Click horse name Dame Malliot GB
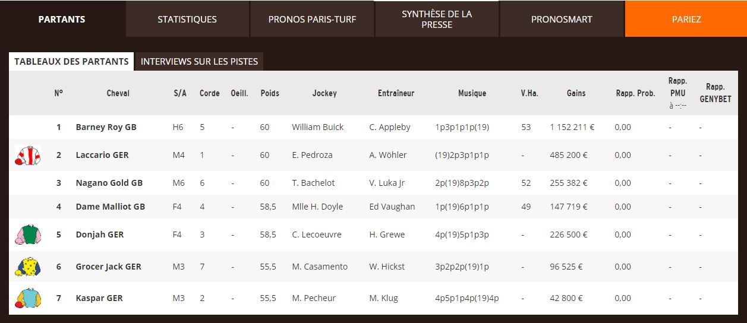Image resolution: width=747 pixels, height=323 pixels. point(110,207)
